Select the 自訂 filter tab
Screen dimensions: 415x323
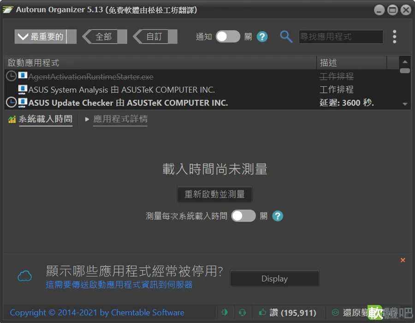click(x=155, y=36)
